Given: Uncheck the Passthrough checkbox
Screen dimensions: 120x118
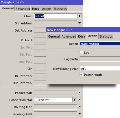Looking at the screenshot, I should point(81,75).
